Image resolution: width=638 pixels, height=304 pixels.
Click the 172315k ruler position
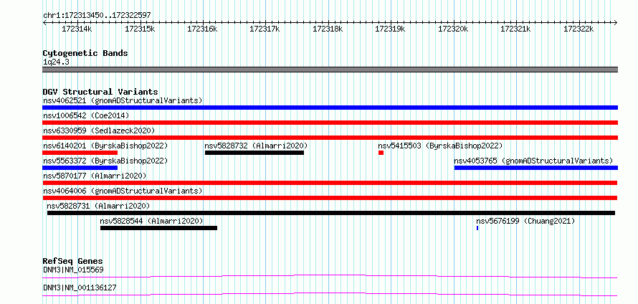tap(140, 29)
